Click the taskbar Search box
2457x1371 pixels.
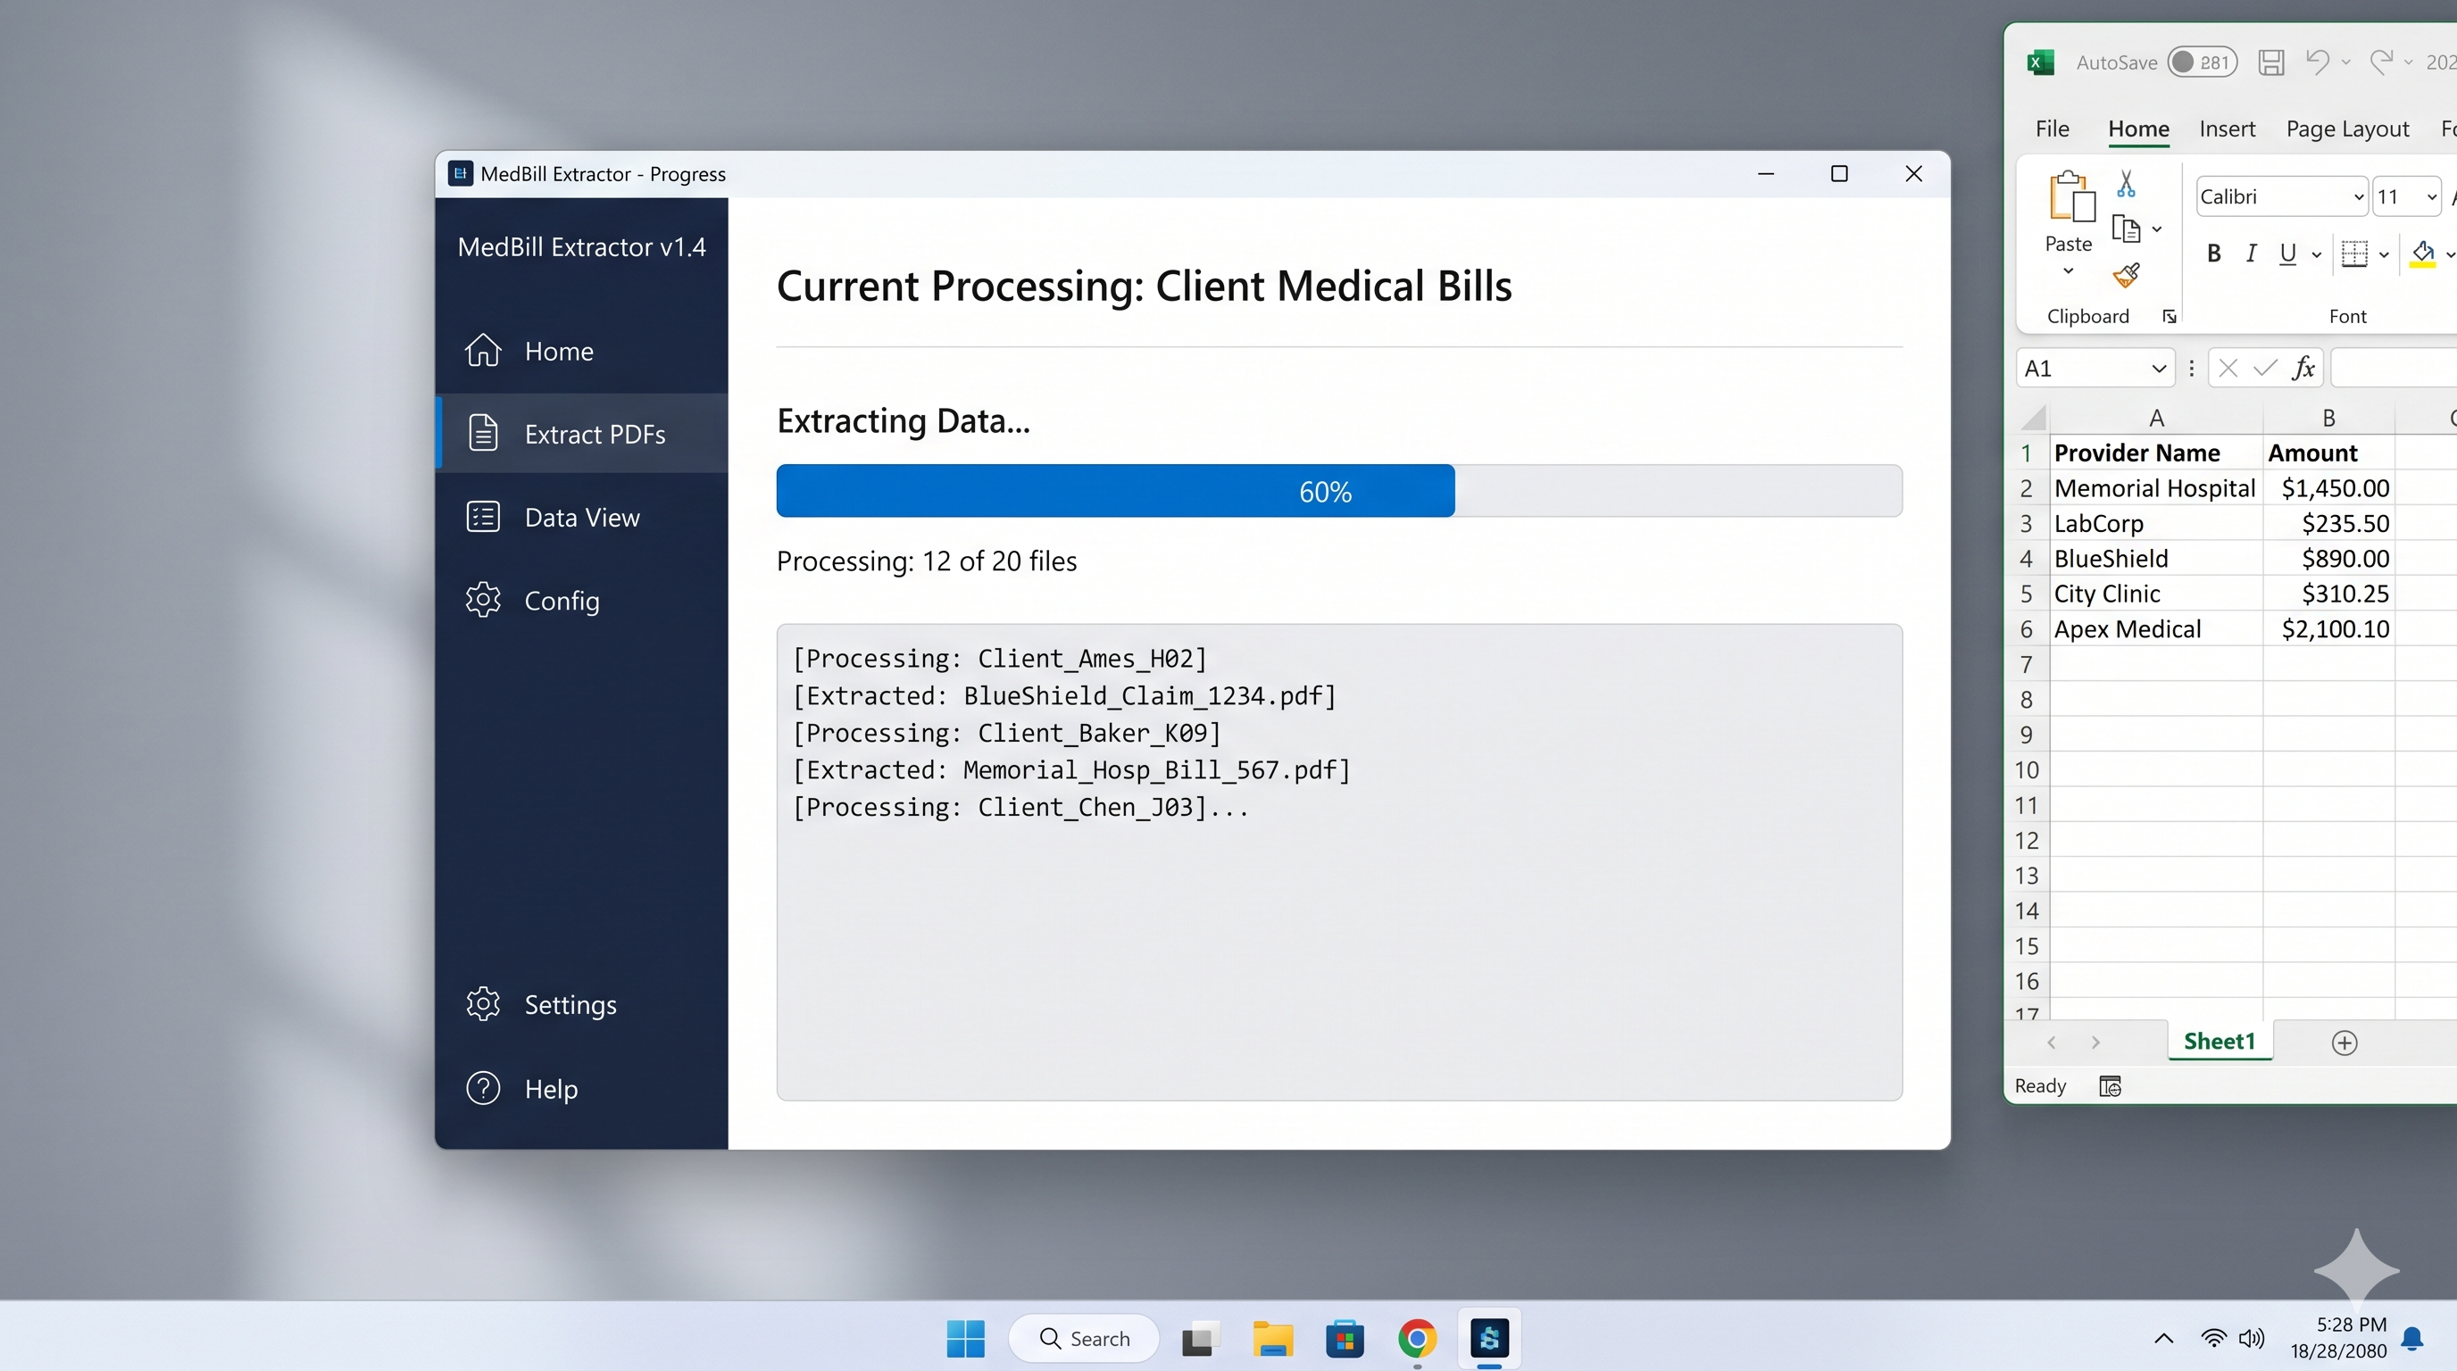1084,1339
